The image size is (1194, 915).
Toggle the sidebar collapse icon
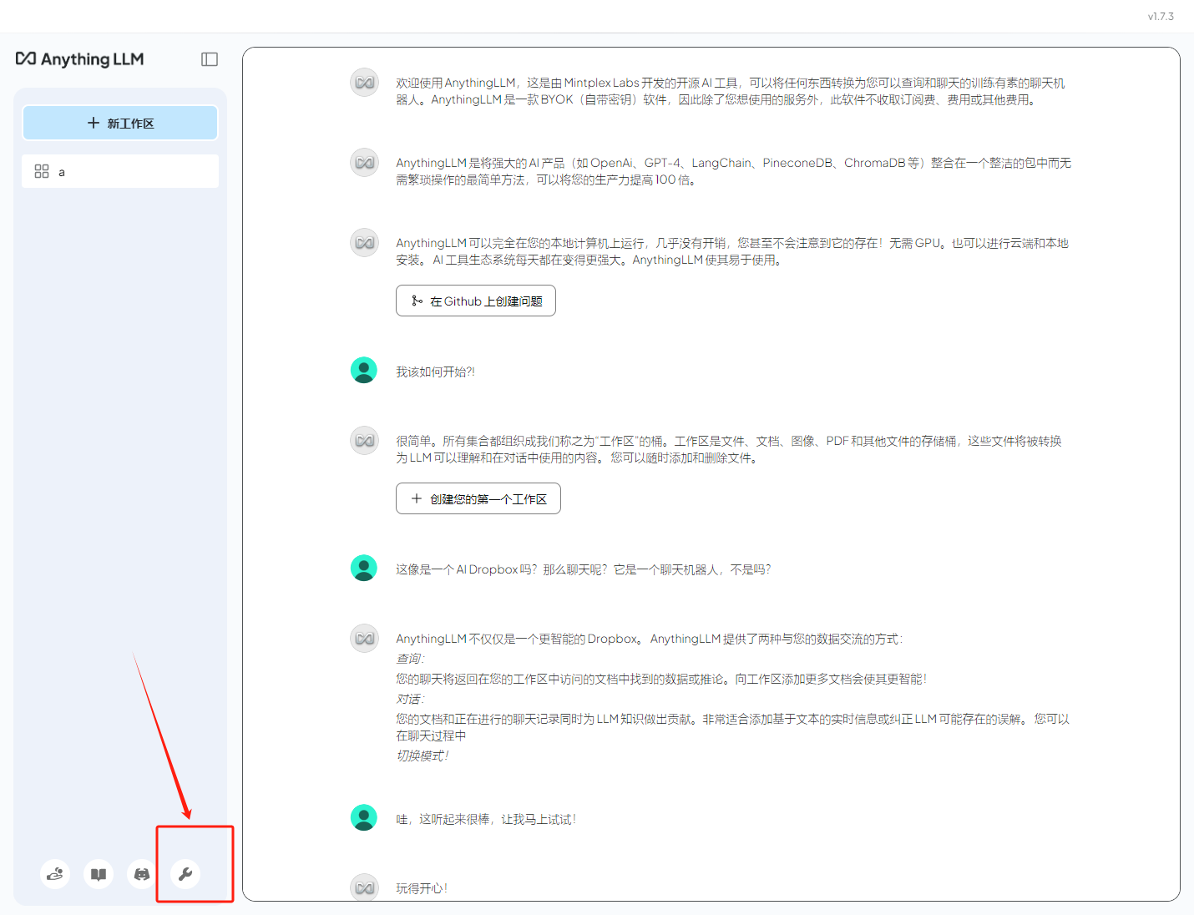(x=210, y=59)
